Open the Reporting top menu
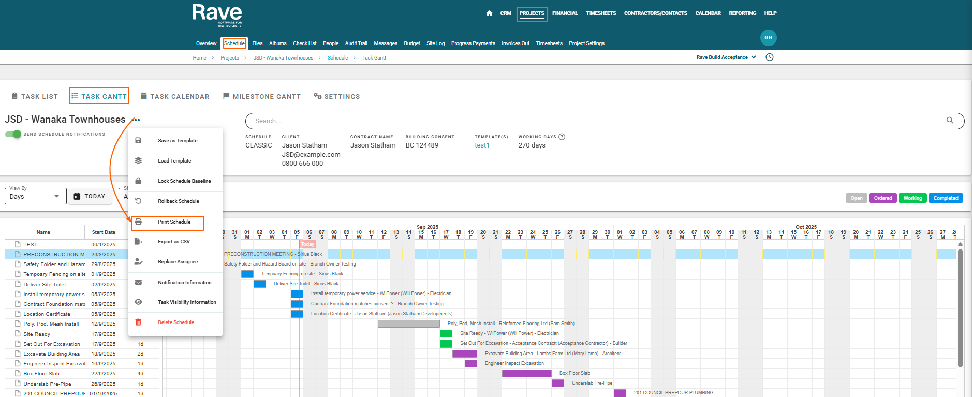Viewport: 972px width, 397px height. point(742,13)
